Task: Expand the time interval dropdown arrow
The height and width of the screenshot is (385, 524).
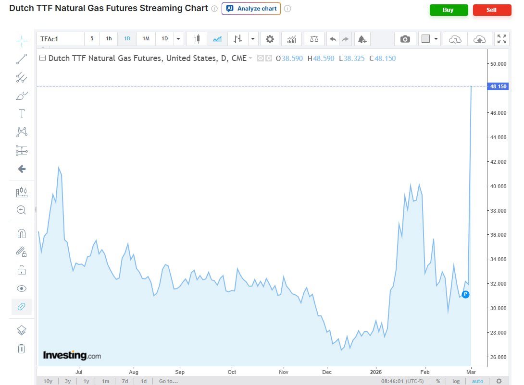Action: click(179, 39)
